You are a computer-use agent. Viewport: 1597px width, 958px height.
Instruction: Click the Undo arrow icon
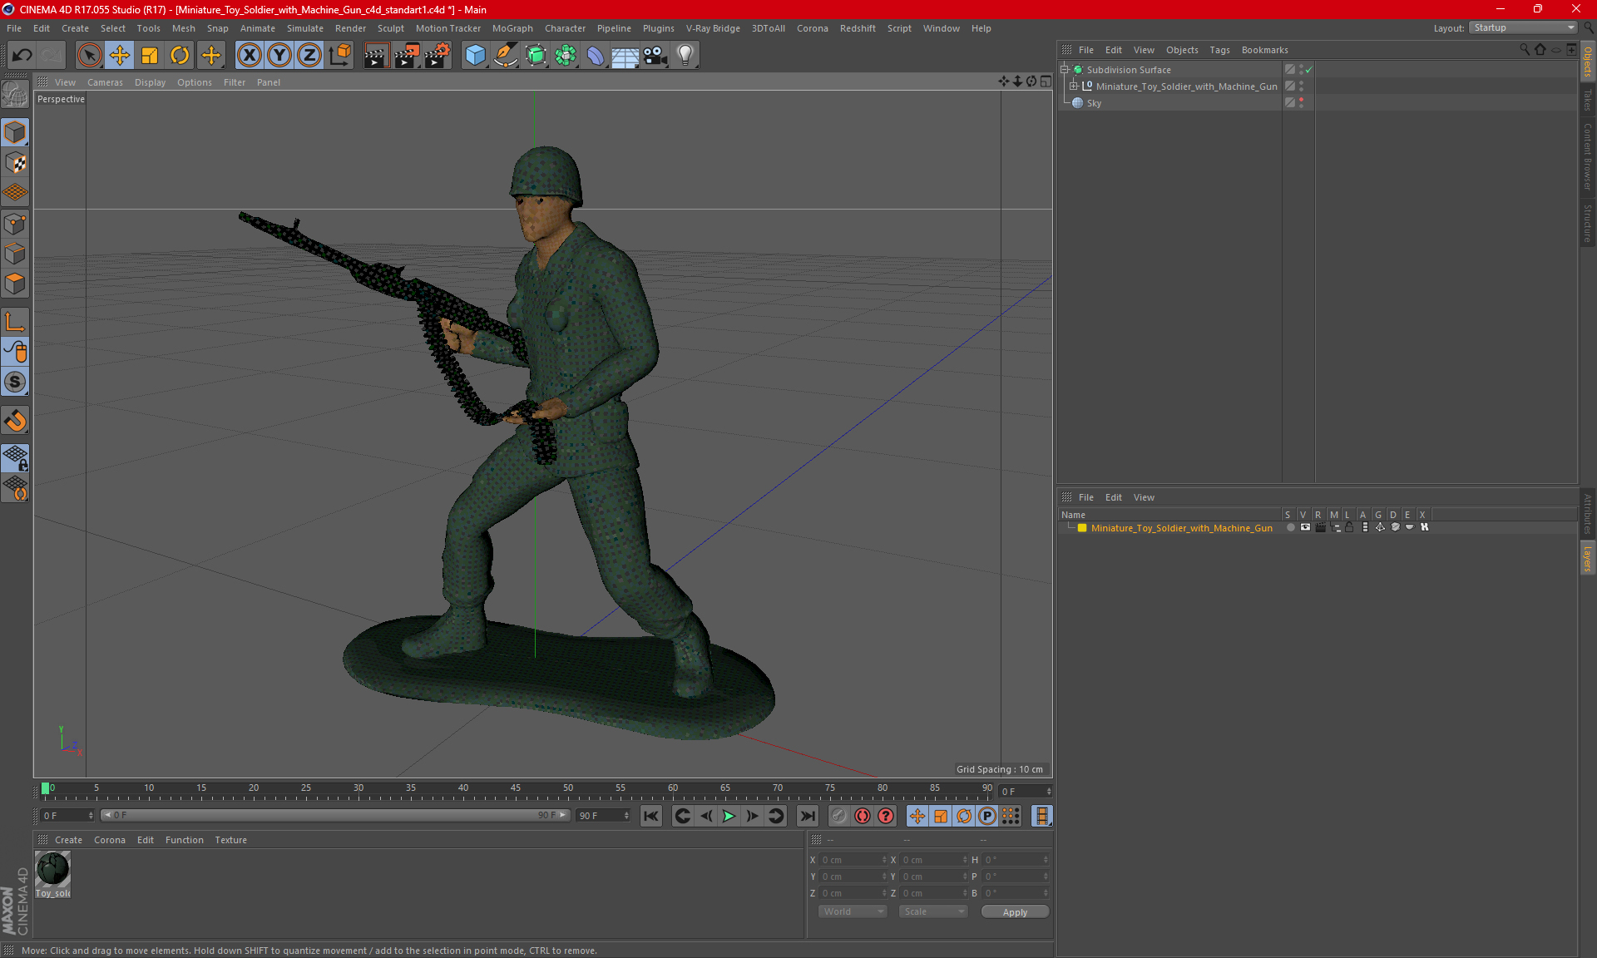click(x=22, y=56)
